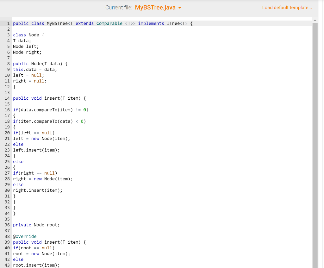Select the word "Comparable" on line 1
Screen dimensions: 324x268
tap(110, 23)
